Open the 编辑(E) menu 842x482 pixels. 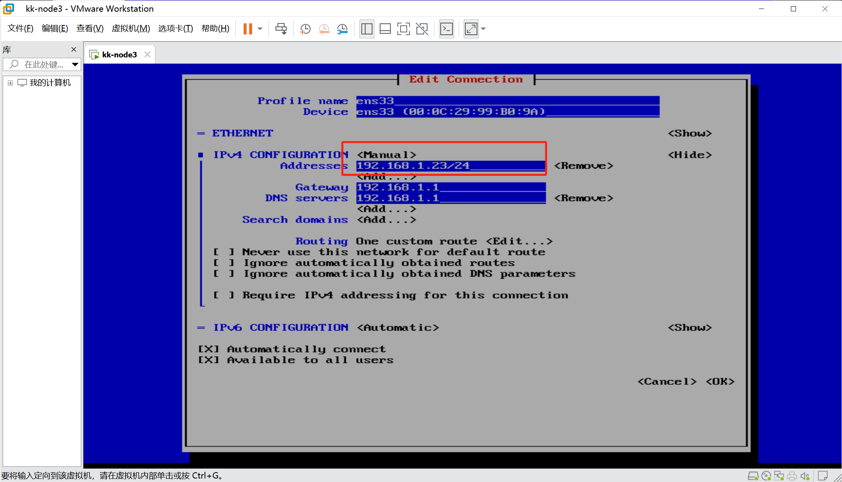[55, 28]
